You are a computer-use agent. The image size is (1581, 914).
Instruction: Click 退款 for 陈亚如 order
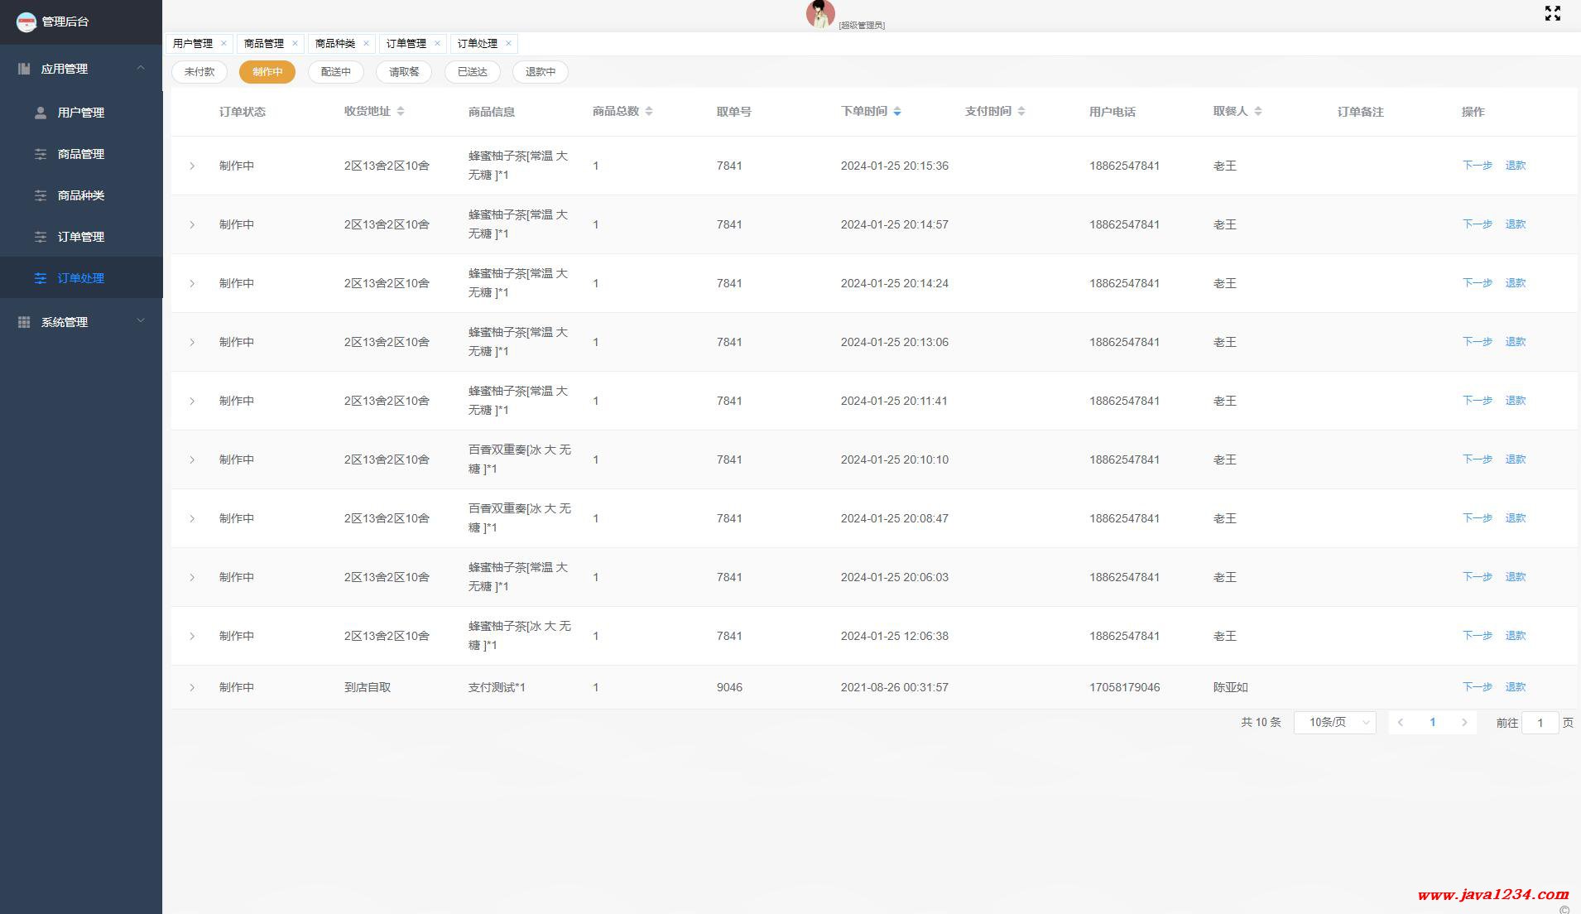tap(1516, 687)
